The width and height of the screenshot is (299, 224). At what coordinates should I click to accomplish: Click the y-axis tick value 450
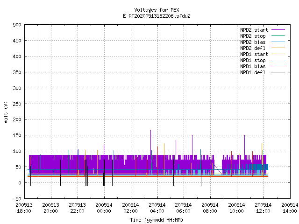pyautogui.click(x=17, y=41)
